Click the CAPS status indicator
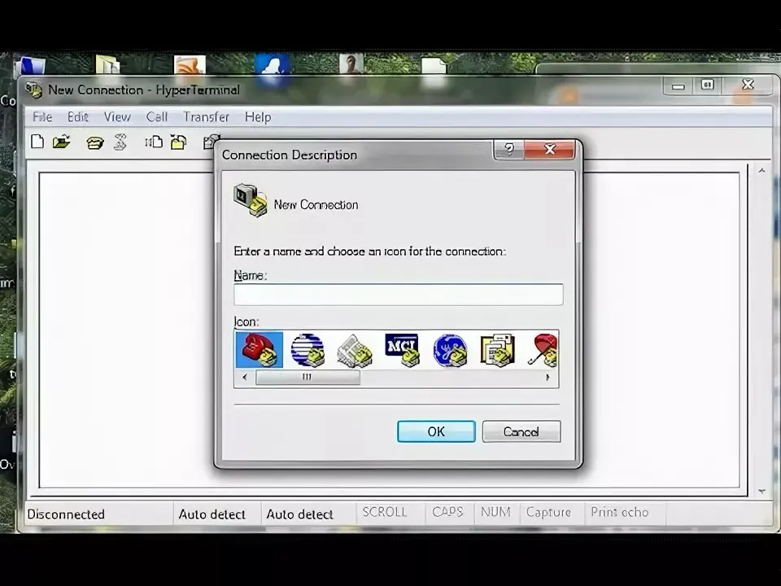 (447, 512)
